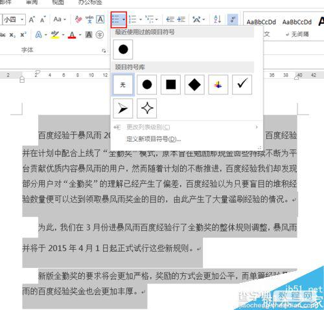Open the text effects dropdown arrow

point(46,35)
